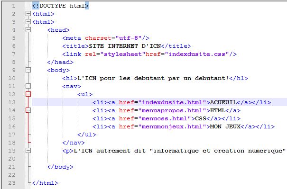Click the "menumonjeux.html" href value
This screenshot has height=189, width=287.
click(x=172, y=126)
